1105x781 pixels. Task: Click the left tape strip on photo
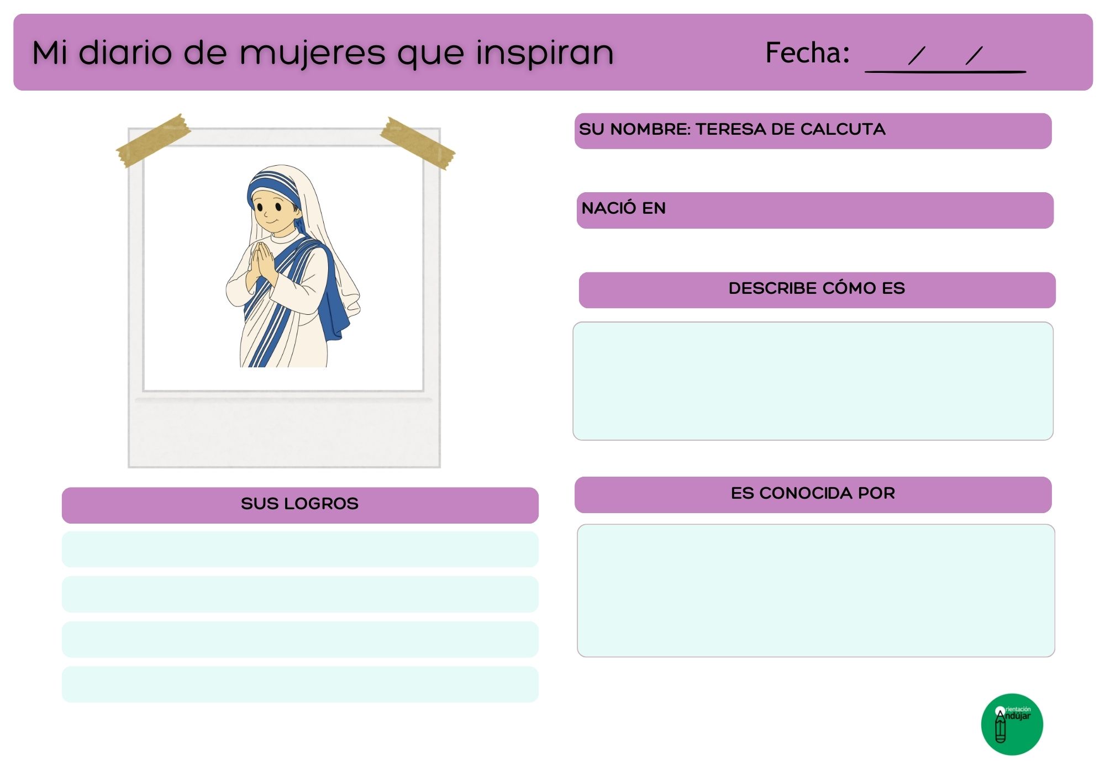(x=153, y=140)
